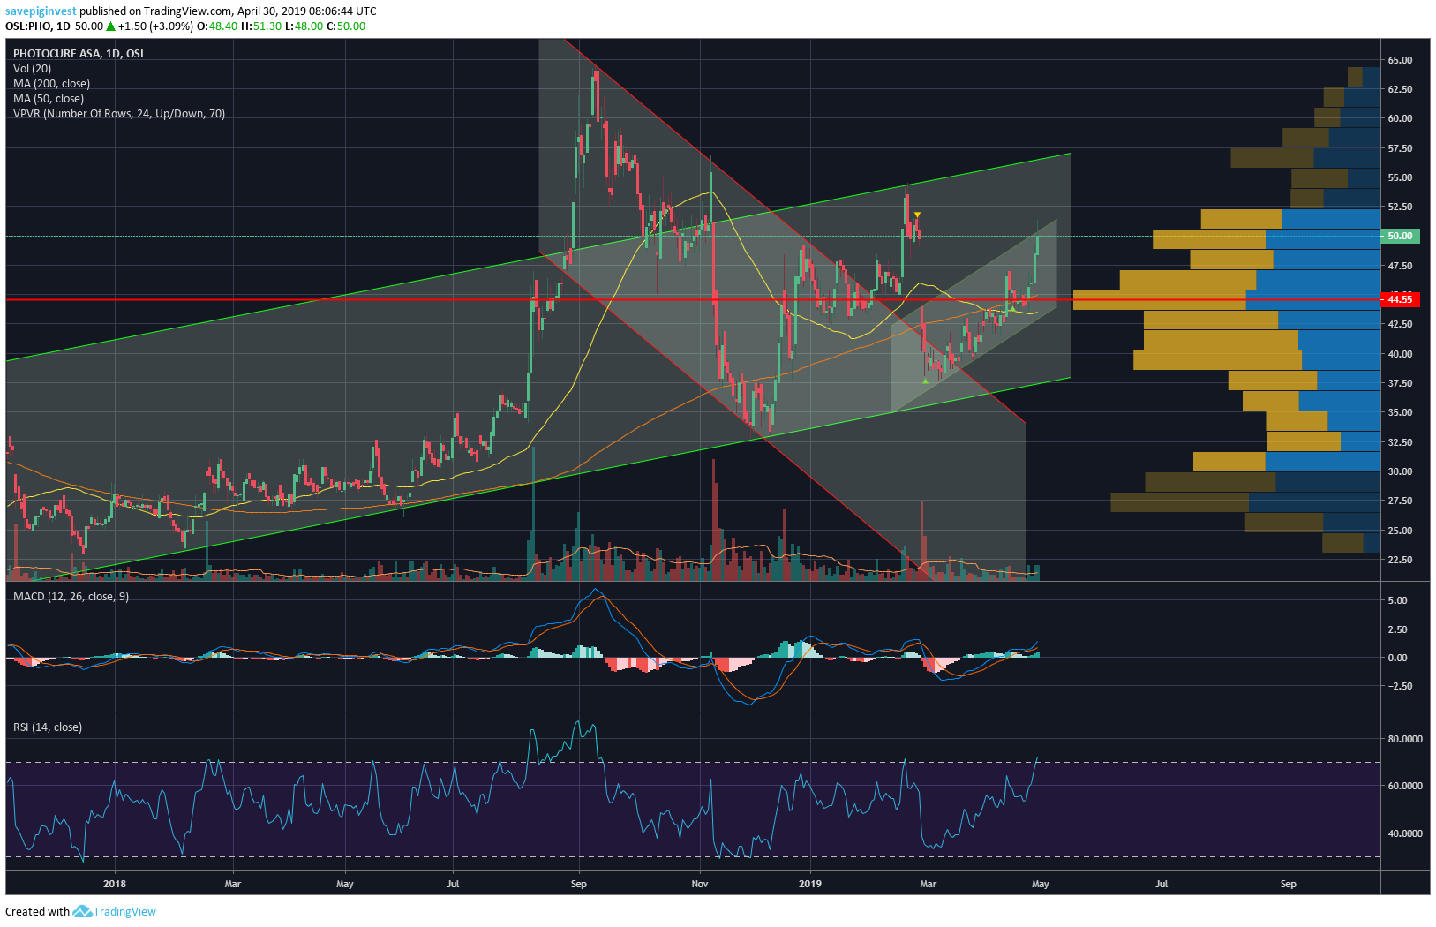
Task: Click the red 44.55 price line tag
Action: pos(1401,299)
